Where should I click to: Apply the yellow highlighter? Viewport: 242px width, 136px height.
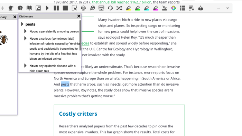coord(128,8)
